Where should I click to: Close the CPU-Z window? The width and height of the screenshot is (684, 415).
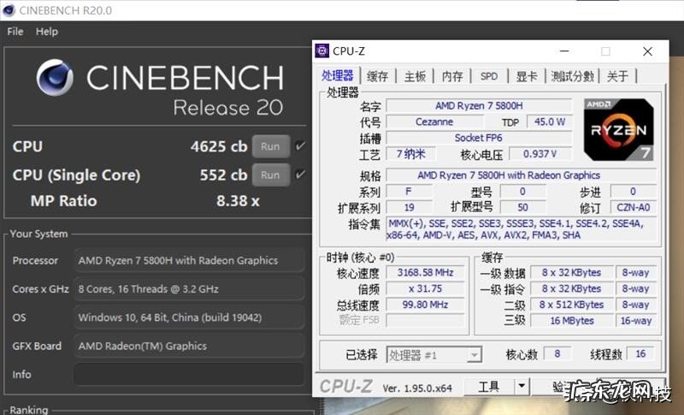click(x=648, y=51)
